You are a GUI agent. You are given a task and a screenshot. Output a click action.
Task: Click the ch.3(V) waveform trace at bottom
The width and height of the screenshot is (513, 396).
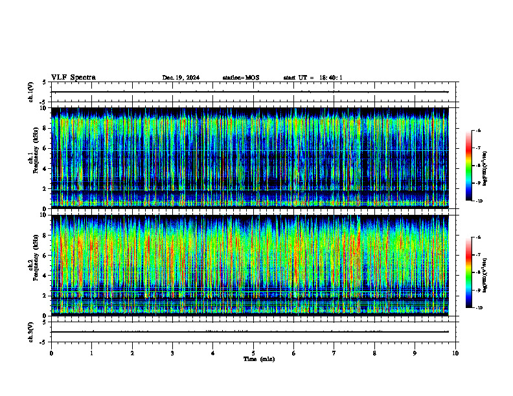point(250,332)
